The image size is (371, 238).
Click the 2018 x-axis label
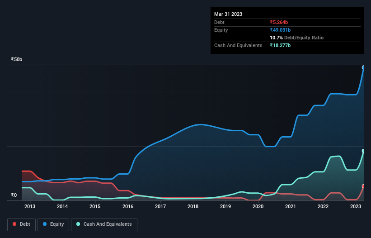pyautogui.click(x=193, y=206)
